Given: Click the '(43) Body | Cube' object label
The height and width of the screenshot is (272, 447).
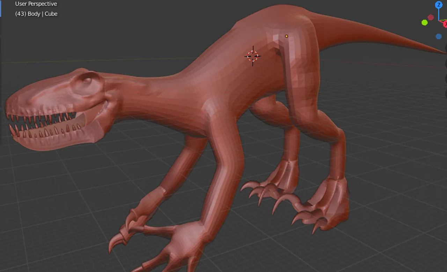Looking at the screenshot, I should 36,14.
